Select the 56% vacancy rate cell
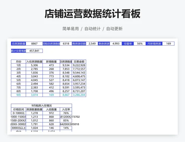 [139, 44]
